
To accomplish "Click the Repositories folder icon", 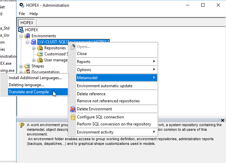I will 40,48.
